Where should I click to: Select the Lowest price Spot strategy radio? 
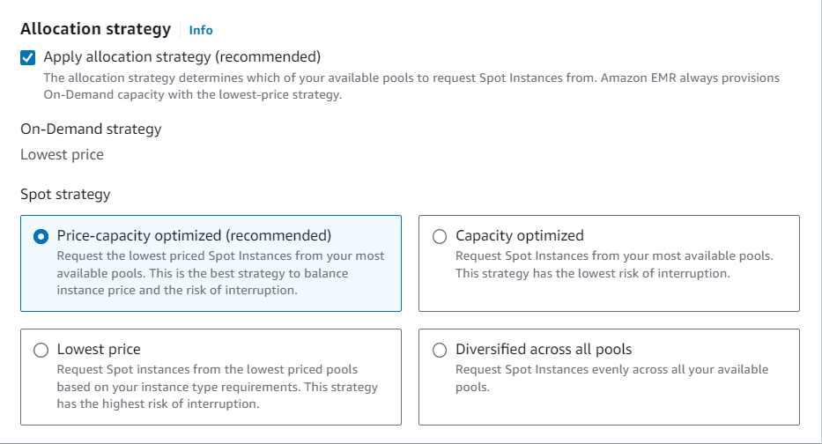point(41,350)
